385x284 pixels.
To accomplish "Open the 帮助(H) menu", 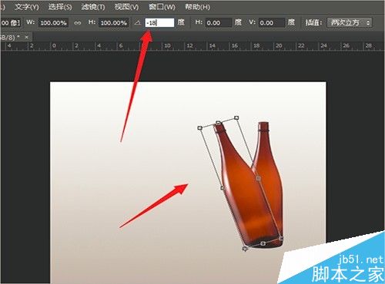I will (197, 7).
